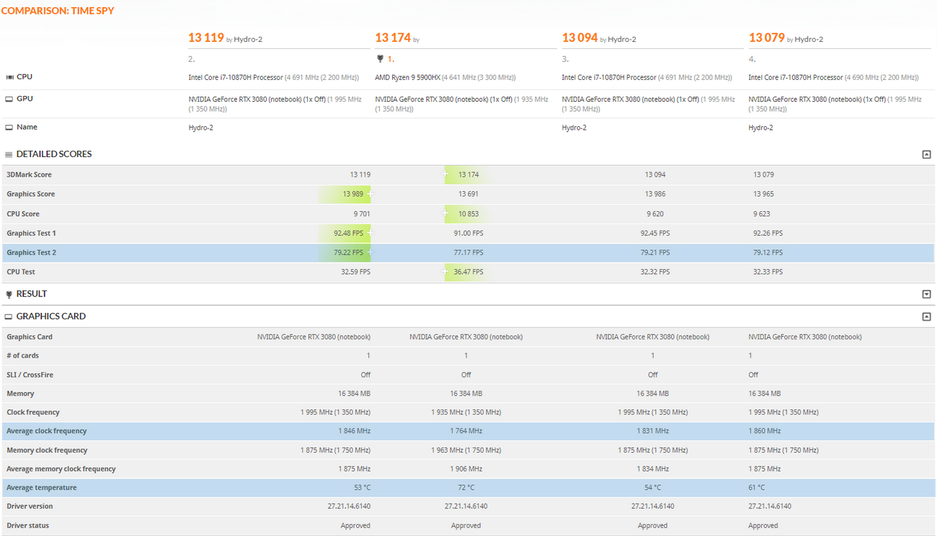Click the 77.17 FPS value

pyautogui.click(x=468, y=252)
